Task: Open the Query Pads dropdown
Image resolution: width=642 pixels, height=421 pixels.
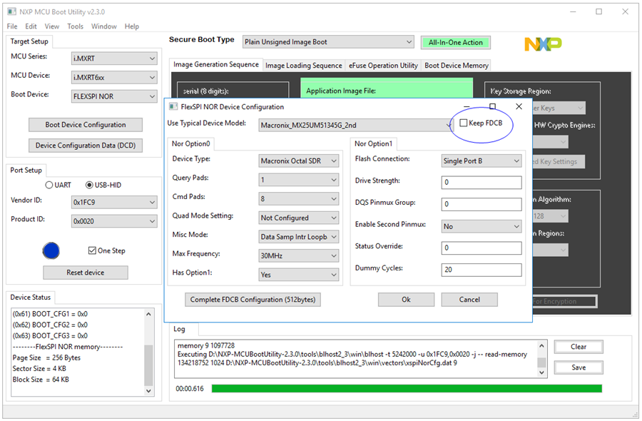Action: [x=298, y=180]
